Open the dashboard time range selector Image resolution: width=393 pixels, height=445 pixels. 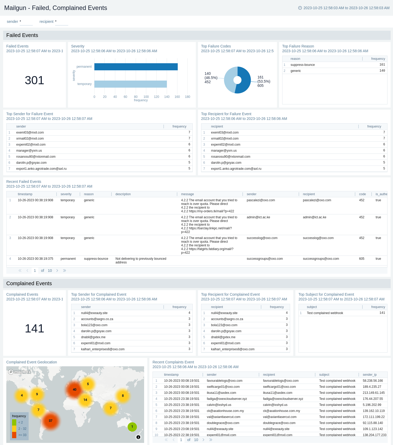[346, 8]
